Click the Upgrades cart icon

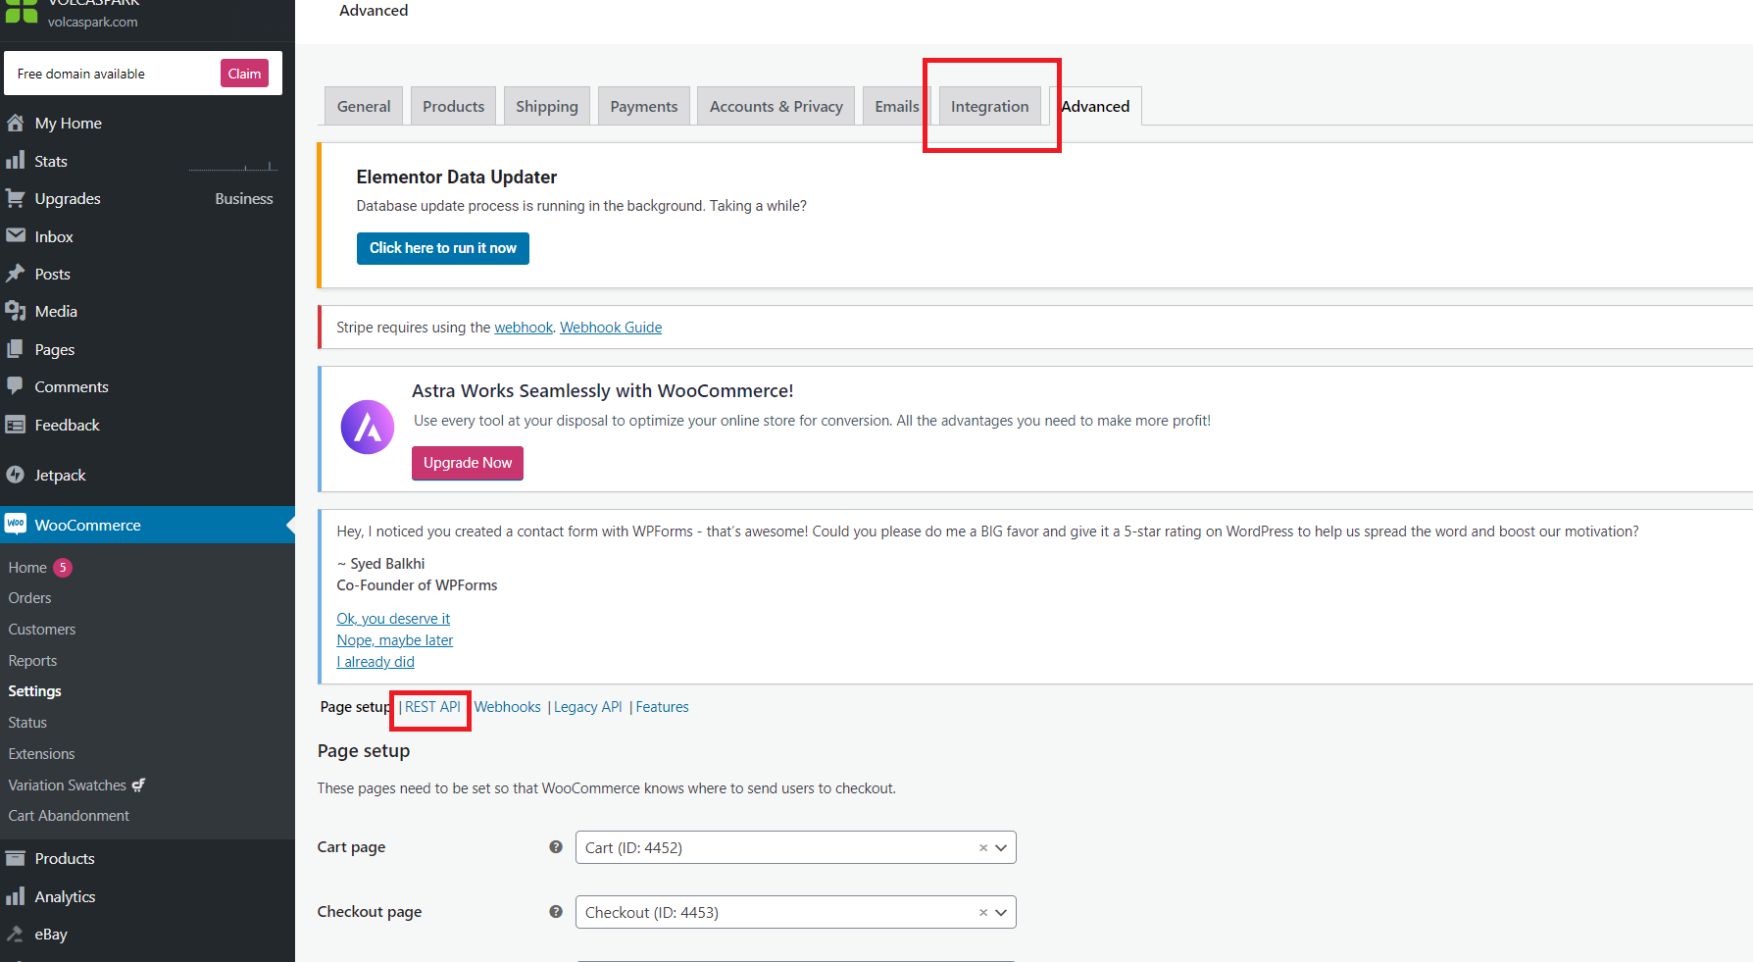(x=16, y=198)
